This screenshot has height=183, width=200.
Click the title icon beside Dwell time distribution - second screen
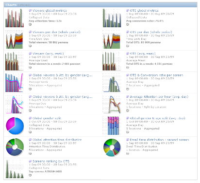point(128,140)
